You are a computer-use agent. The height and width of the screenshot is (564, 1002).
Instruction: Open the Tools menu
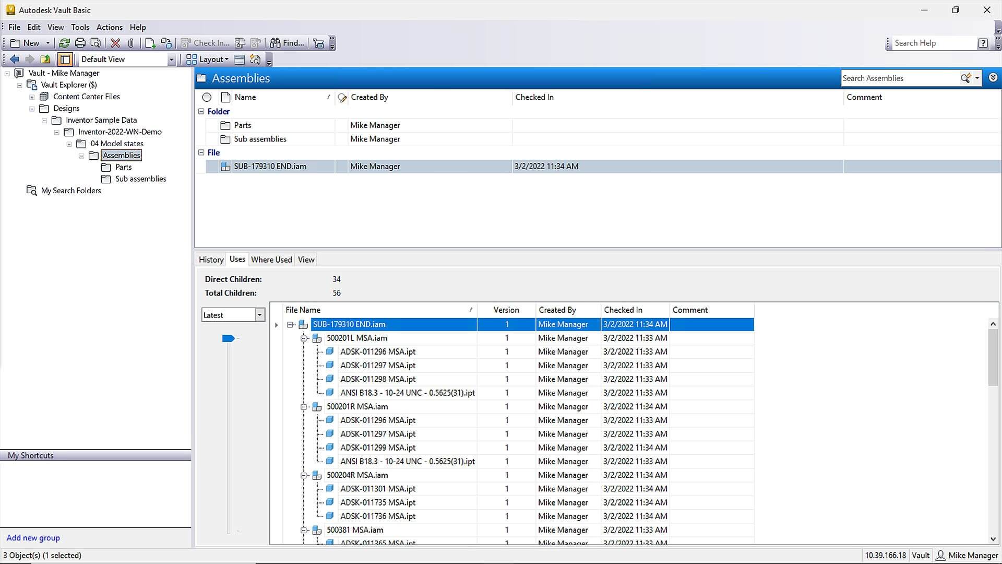(x=80, y=27)
